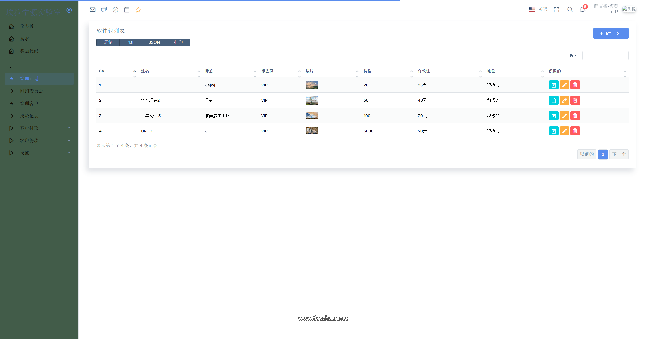Click the 添加新项目 button

(x=611, y=33)
